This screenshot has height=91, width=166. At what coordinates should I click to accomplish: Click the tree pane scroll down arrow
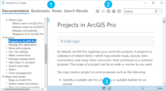pyautogui.click(x=46, y=86)
